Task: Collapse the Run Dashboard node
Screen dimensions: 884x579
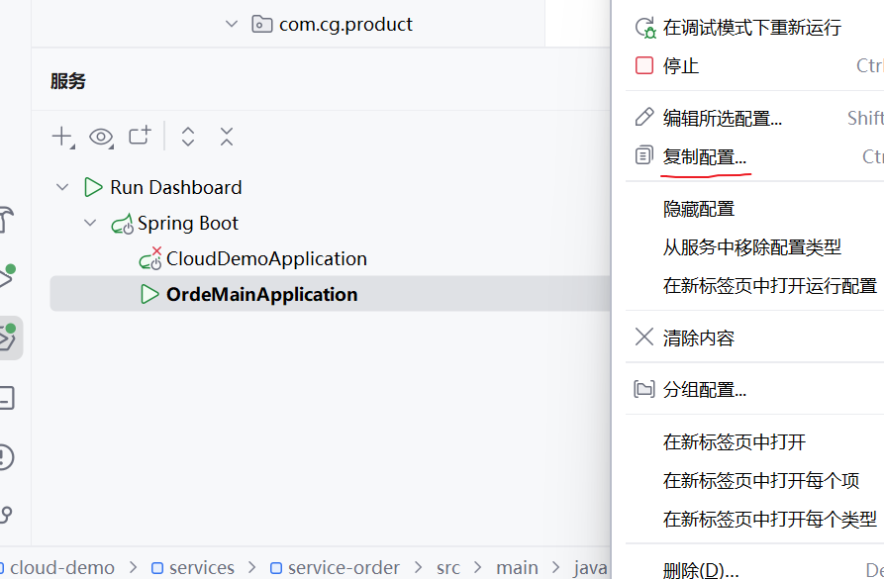Action: click(62, 187)
